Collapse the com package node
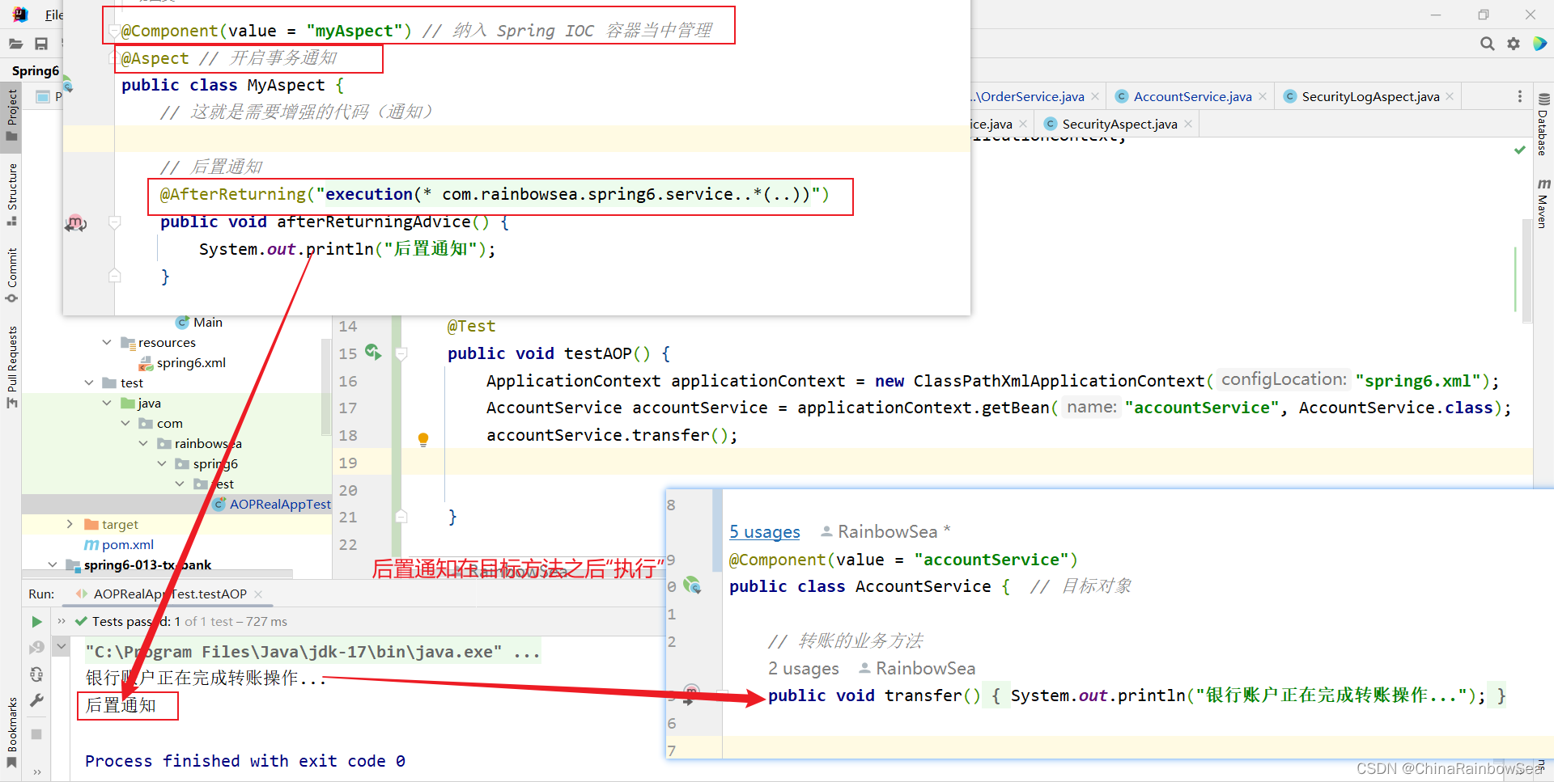The width and height of the screenshot is (1554, 782). coord(125,423)
